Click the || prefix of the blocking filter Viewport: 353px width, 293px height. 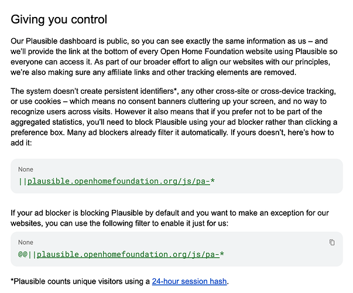[23, 181]
